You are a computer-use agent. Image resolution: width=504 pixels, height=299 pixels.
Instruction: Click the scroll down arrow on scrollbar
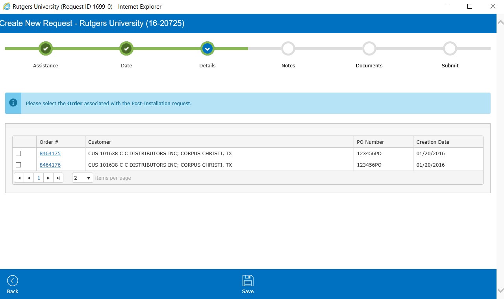(x=500, y=290)
